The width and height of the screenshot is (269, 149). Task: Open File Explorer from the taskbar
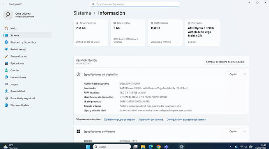(143, 147)
